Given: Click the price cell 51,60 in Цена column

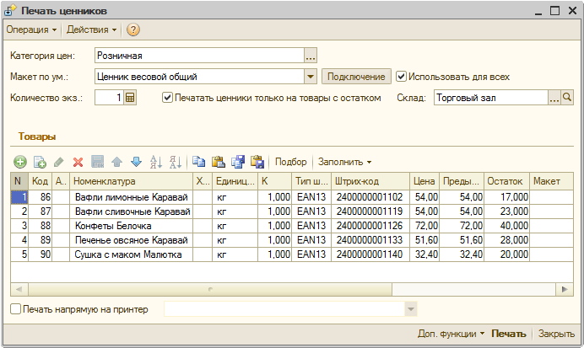Looking at the screenshot, I should coord(424,240).
